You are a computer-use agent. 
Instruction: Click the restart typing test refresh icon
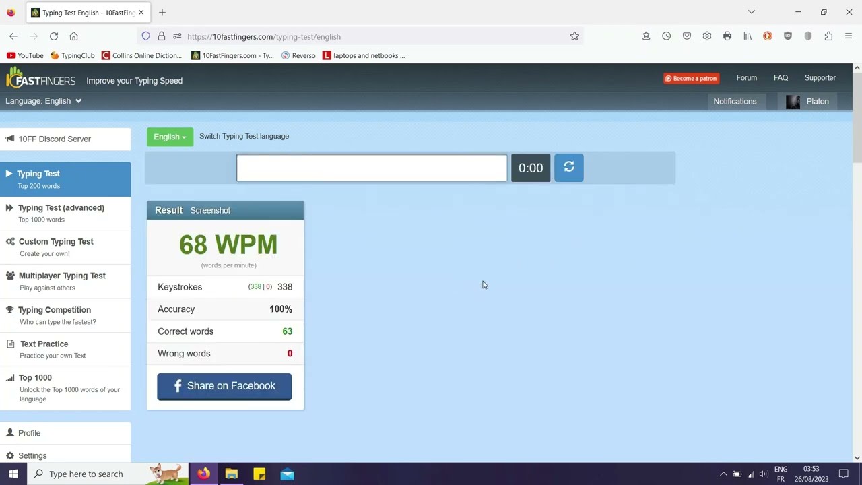click(x=568, y=168)
